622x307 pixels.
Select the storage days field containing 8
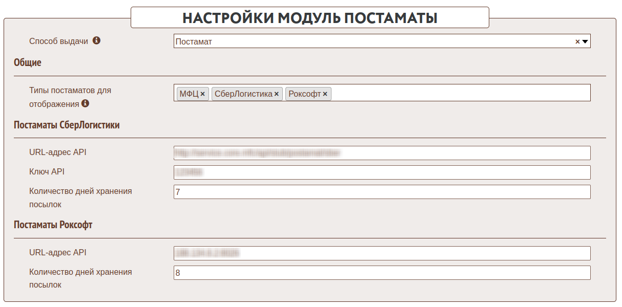(382, 273)
